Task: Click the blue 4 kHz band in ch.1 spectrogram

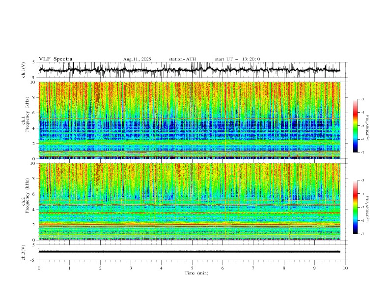Action: [x=189, y=124]
